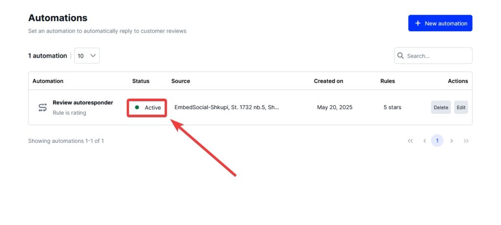The height and width of the screenshot is (225, 501).
Task: Click the green Active status dot
Action: point(137,108)
